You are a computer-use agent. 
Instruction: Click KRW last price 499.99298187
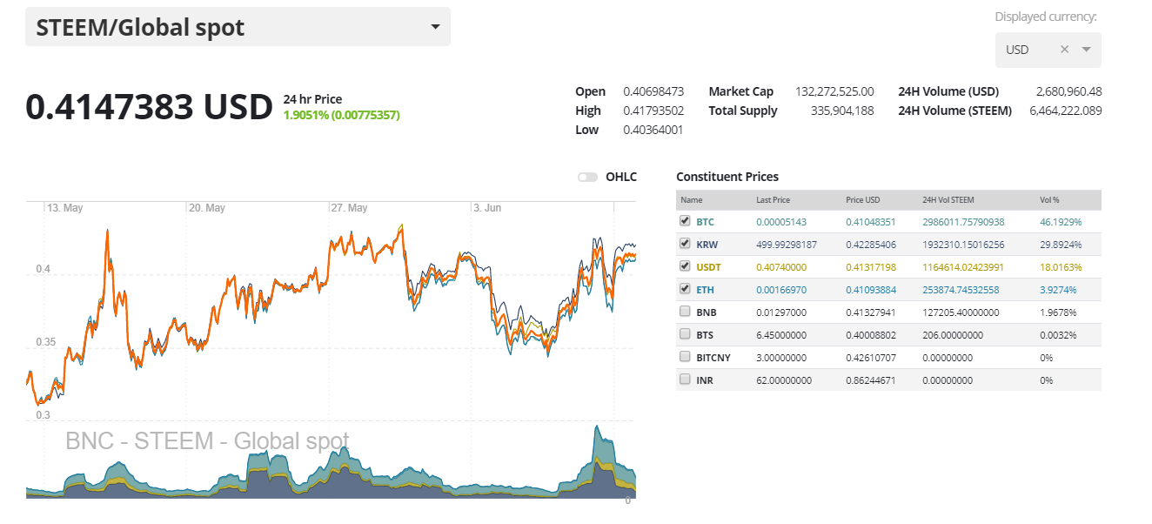click(x=787, y=245)
